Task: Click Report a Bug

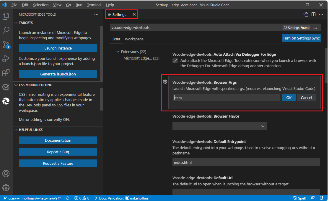Action: coord(58,152)
